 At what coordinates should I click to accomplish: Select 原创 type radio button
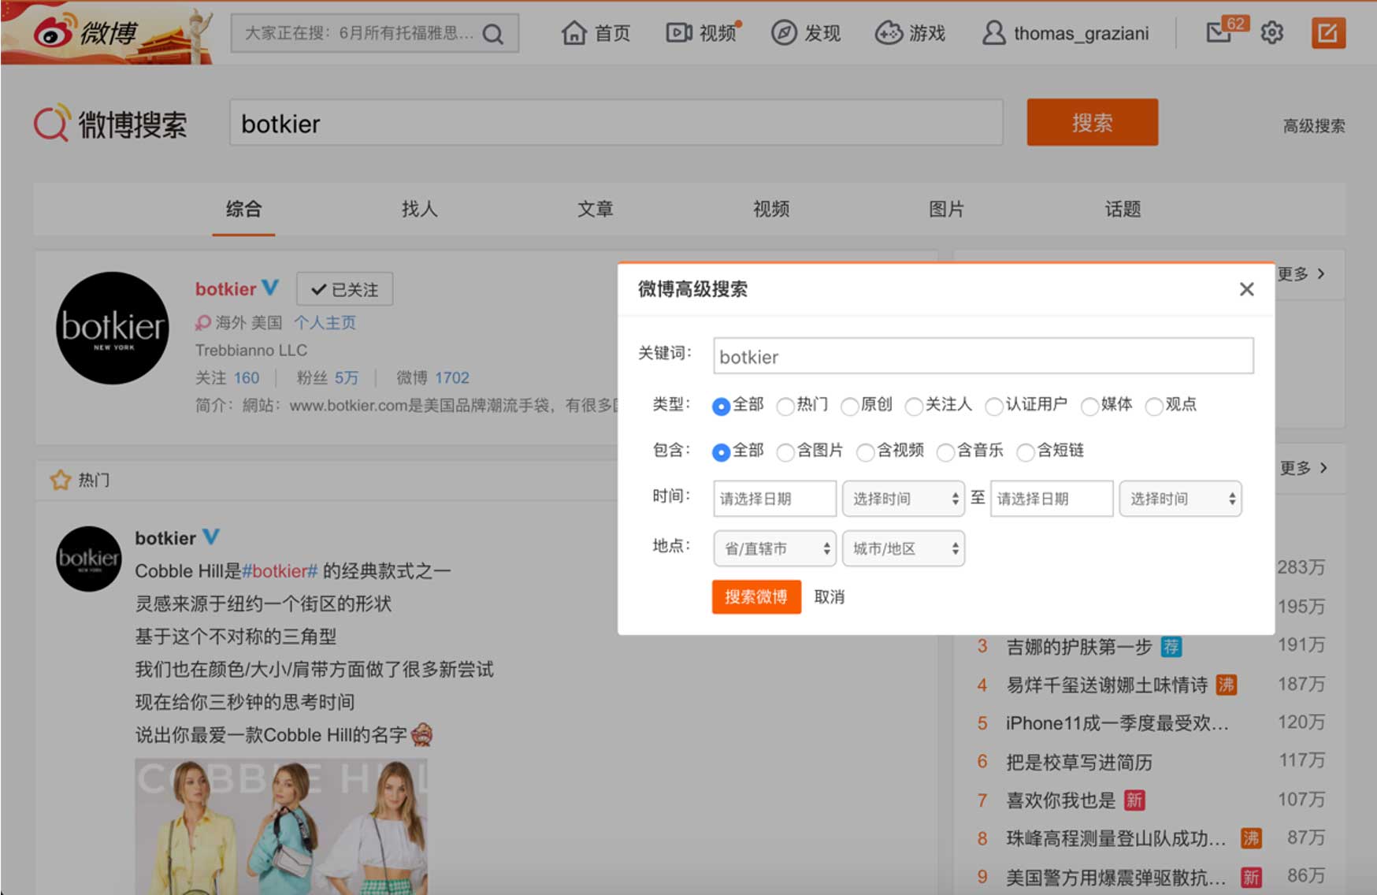point(849,406)
